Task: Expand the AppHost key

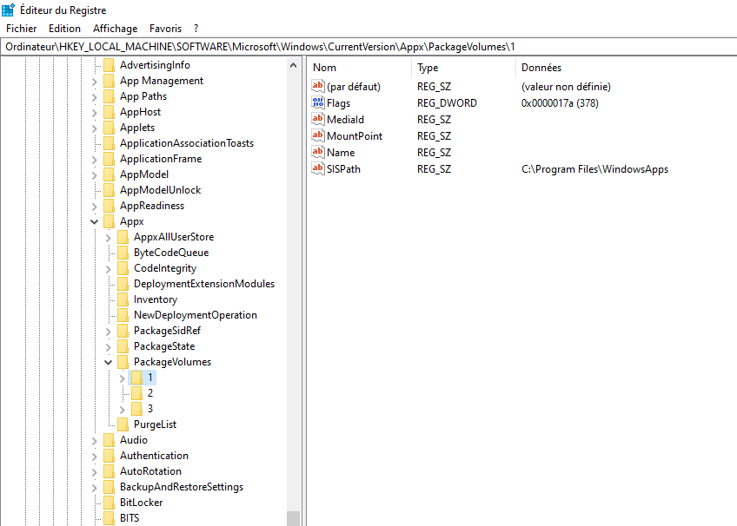Action: point(95,113)
